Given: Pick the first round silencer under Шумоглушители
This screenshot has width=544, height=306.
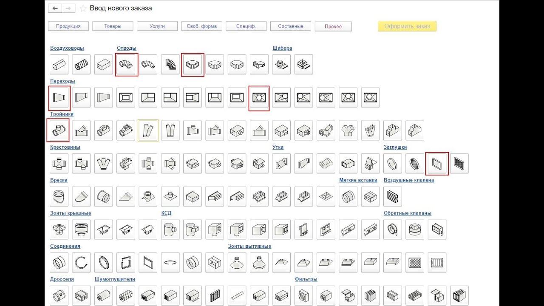Looking at the screenshot, I should [x=103, y=295].
